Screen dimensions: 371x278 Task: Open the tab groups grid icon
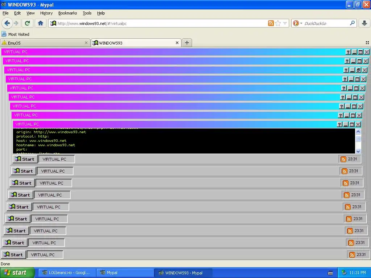(367, 43)
